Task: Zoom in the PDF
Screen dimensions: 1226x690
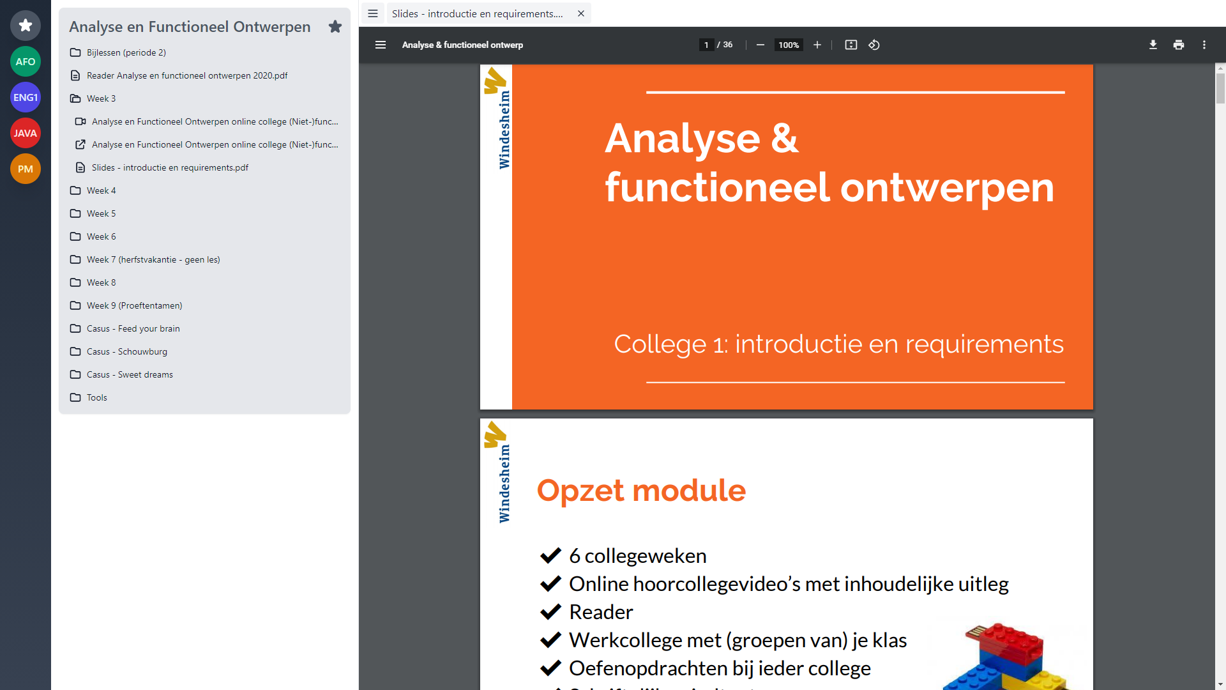Action: 817,45
